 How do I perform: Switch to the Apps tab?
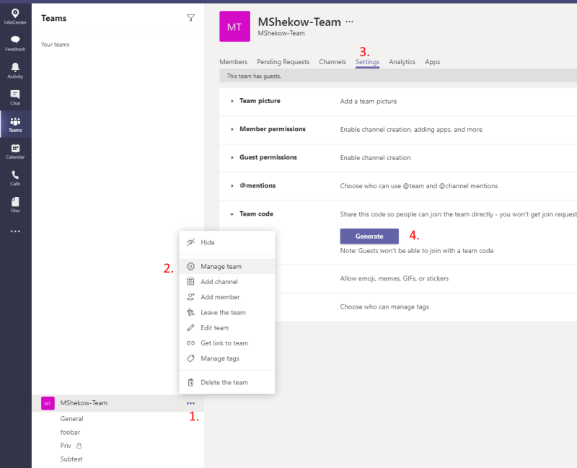coord(432,62)
